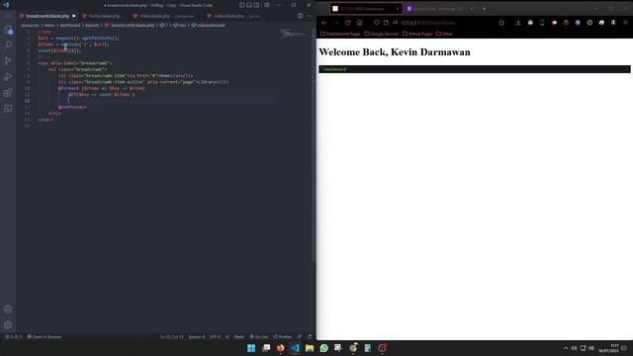
Task: Click the line with <nav aria-label="breadcrumb">
Action: coord(75,63)
